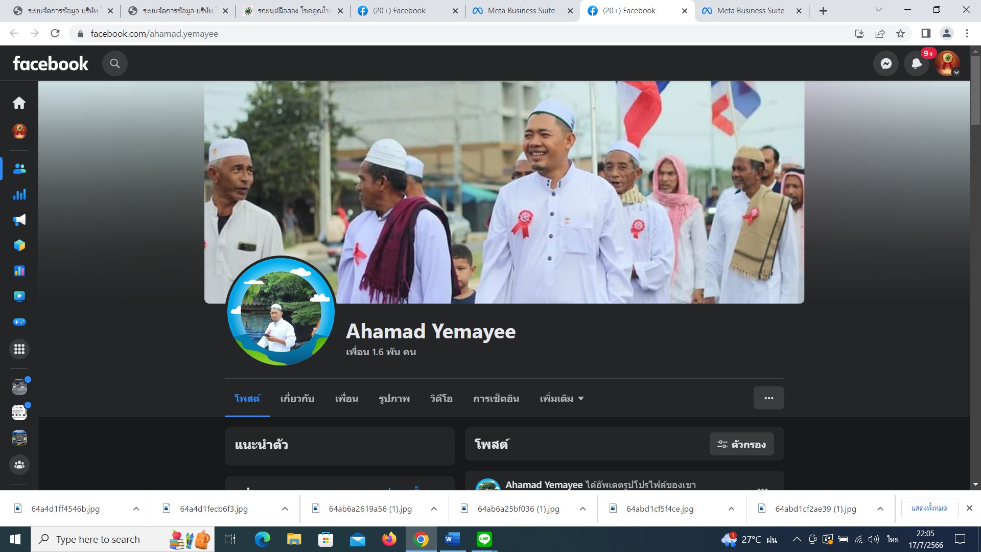This screenshot has height=552, width=981.
Task: Open Friends icon in left sidebar
Action: [x=19, y=169]
